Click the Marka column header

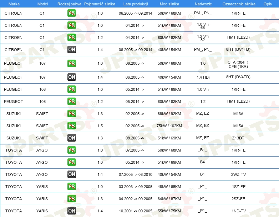click(x=14, y=4)
